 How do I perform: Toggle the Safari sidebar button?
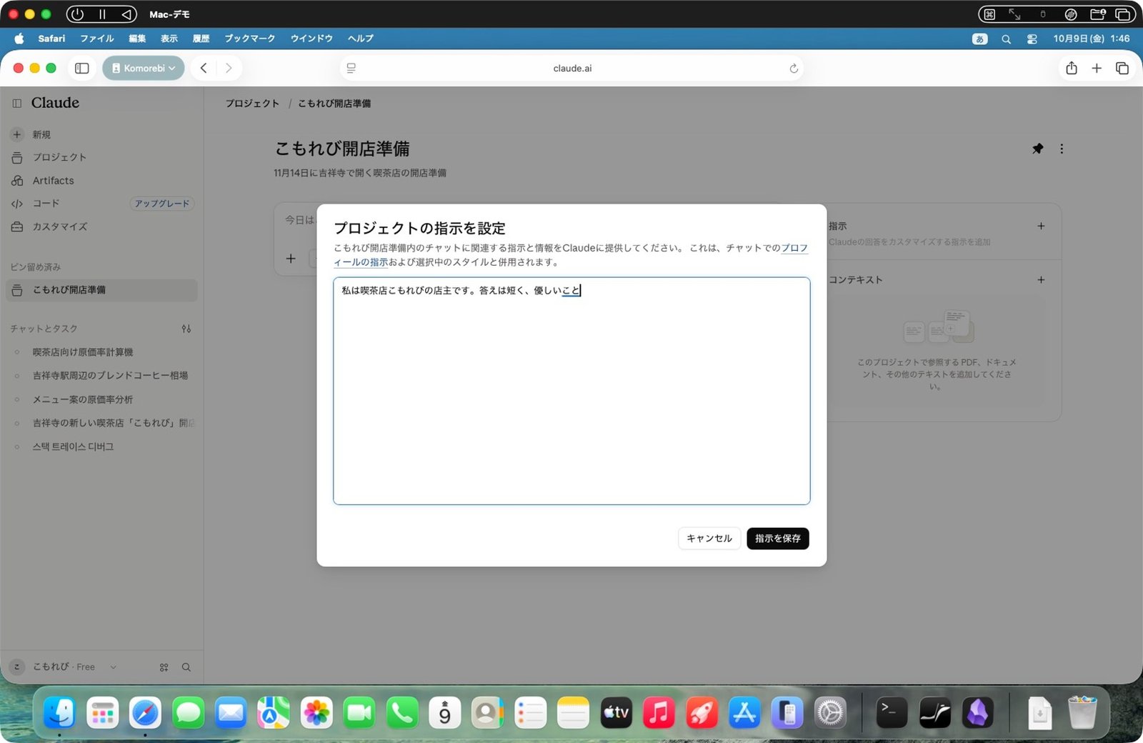[x=82, y=69]
